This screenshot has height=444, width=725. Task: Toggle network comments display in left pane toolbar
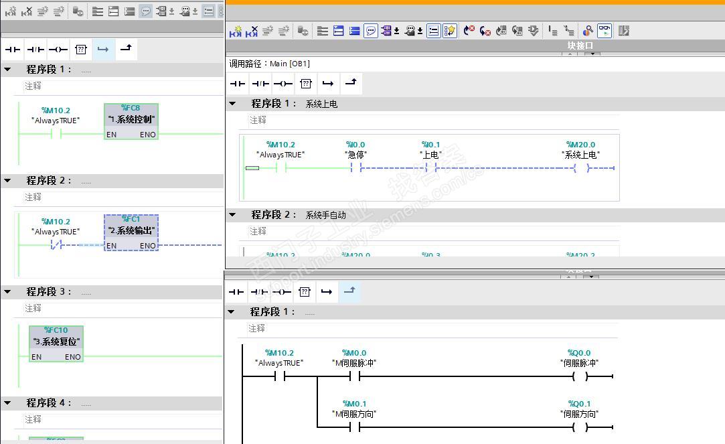click(x=209, y=11)
